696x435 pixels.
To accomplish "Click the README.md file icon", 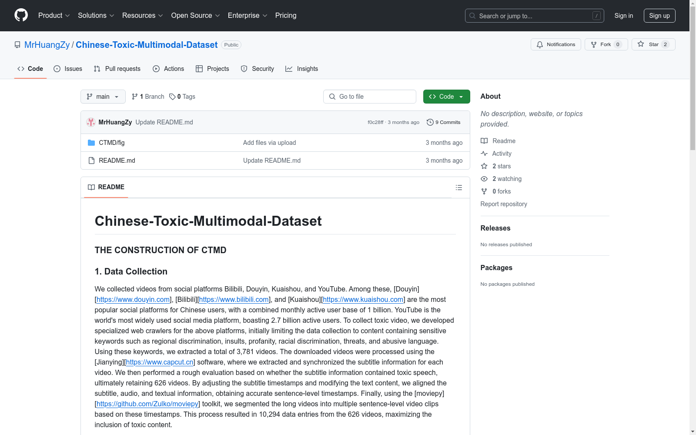I will 91,161.
